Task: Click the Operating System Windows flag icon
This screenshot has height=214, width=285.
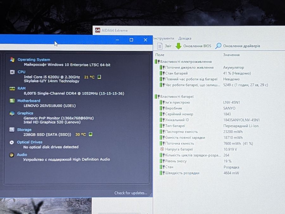Action: pyautogui.click(x=12, y=59)
